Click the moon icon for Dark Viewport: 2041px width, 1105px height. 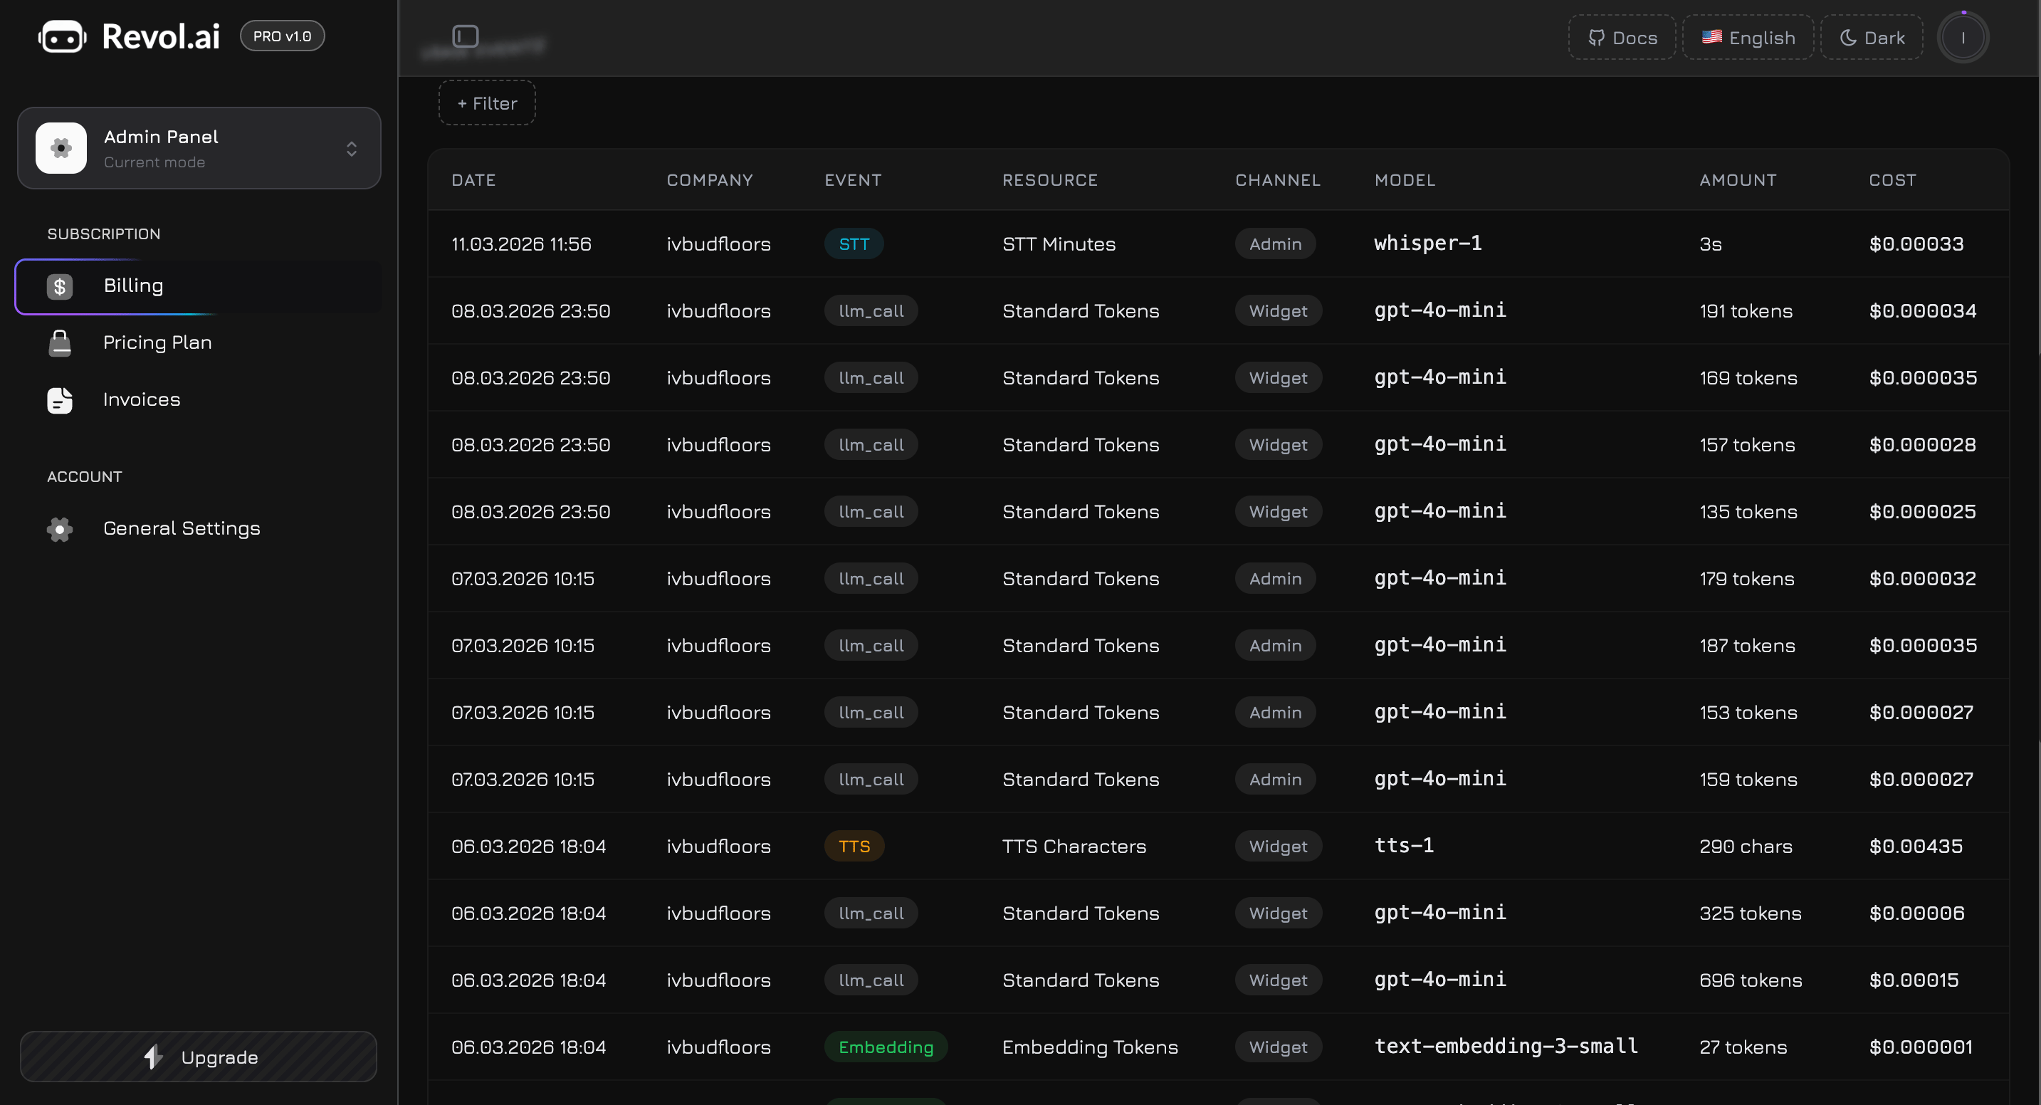click(x=1847, y=37)
